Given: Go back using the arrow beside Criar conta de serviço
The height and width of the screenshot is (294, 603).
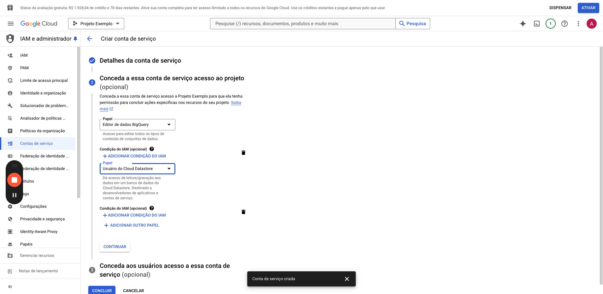Looking at the screenshot, I should (x=90, y=39).
